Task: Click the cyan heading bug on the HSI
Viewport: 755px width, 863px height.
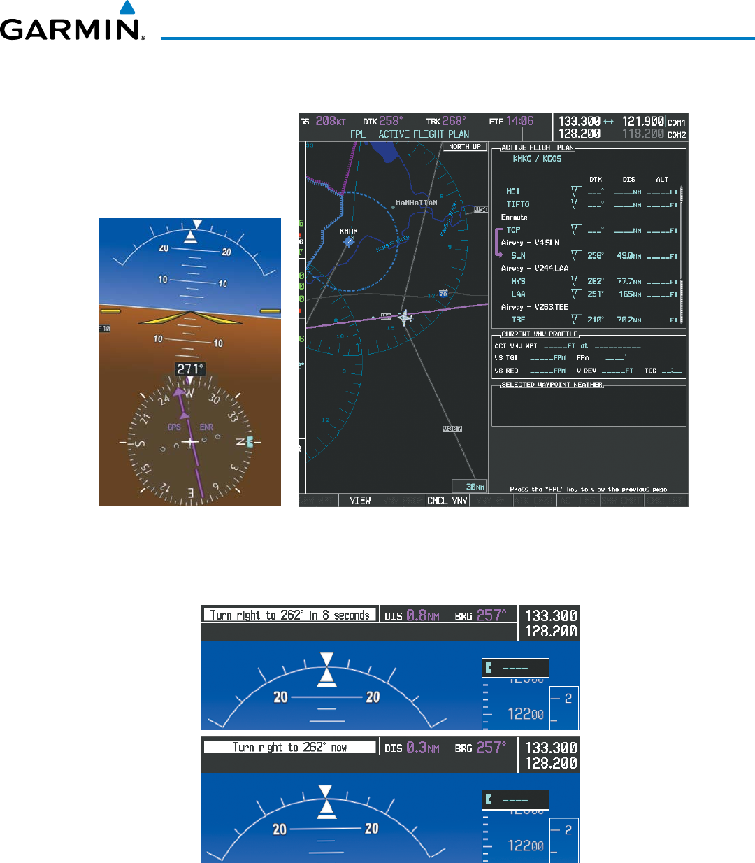Action: pos(250,442)
